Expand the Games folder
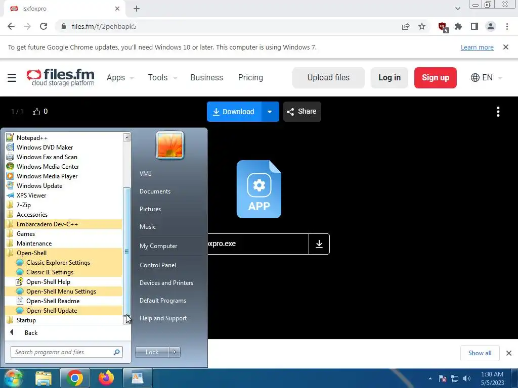Image resolution: width=518 pixels, height=388 pixels. (64, 233)
